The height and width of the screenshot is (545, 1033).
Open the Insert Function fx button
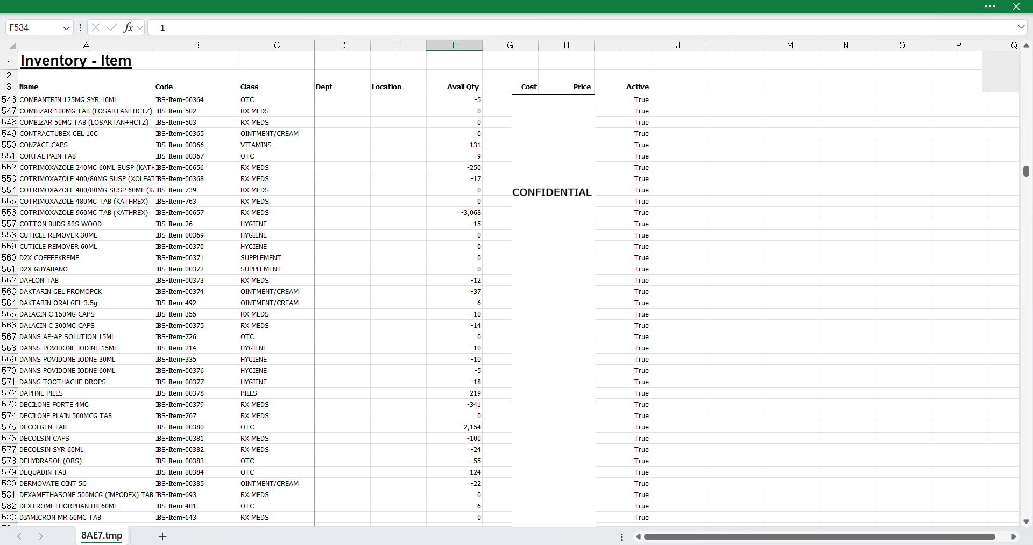click(128, 27)
